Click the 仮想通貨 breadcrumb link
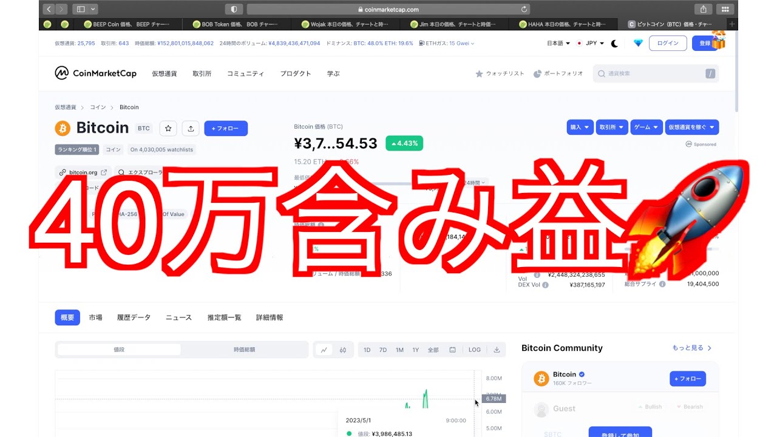The image size is (777, 437). (66, 107)
